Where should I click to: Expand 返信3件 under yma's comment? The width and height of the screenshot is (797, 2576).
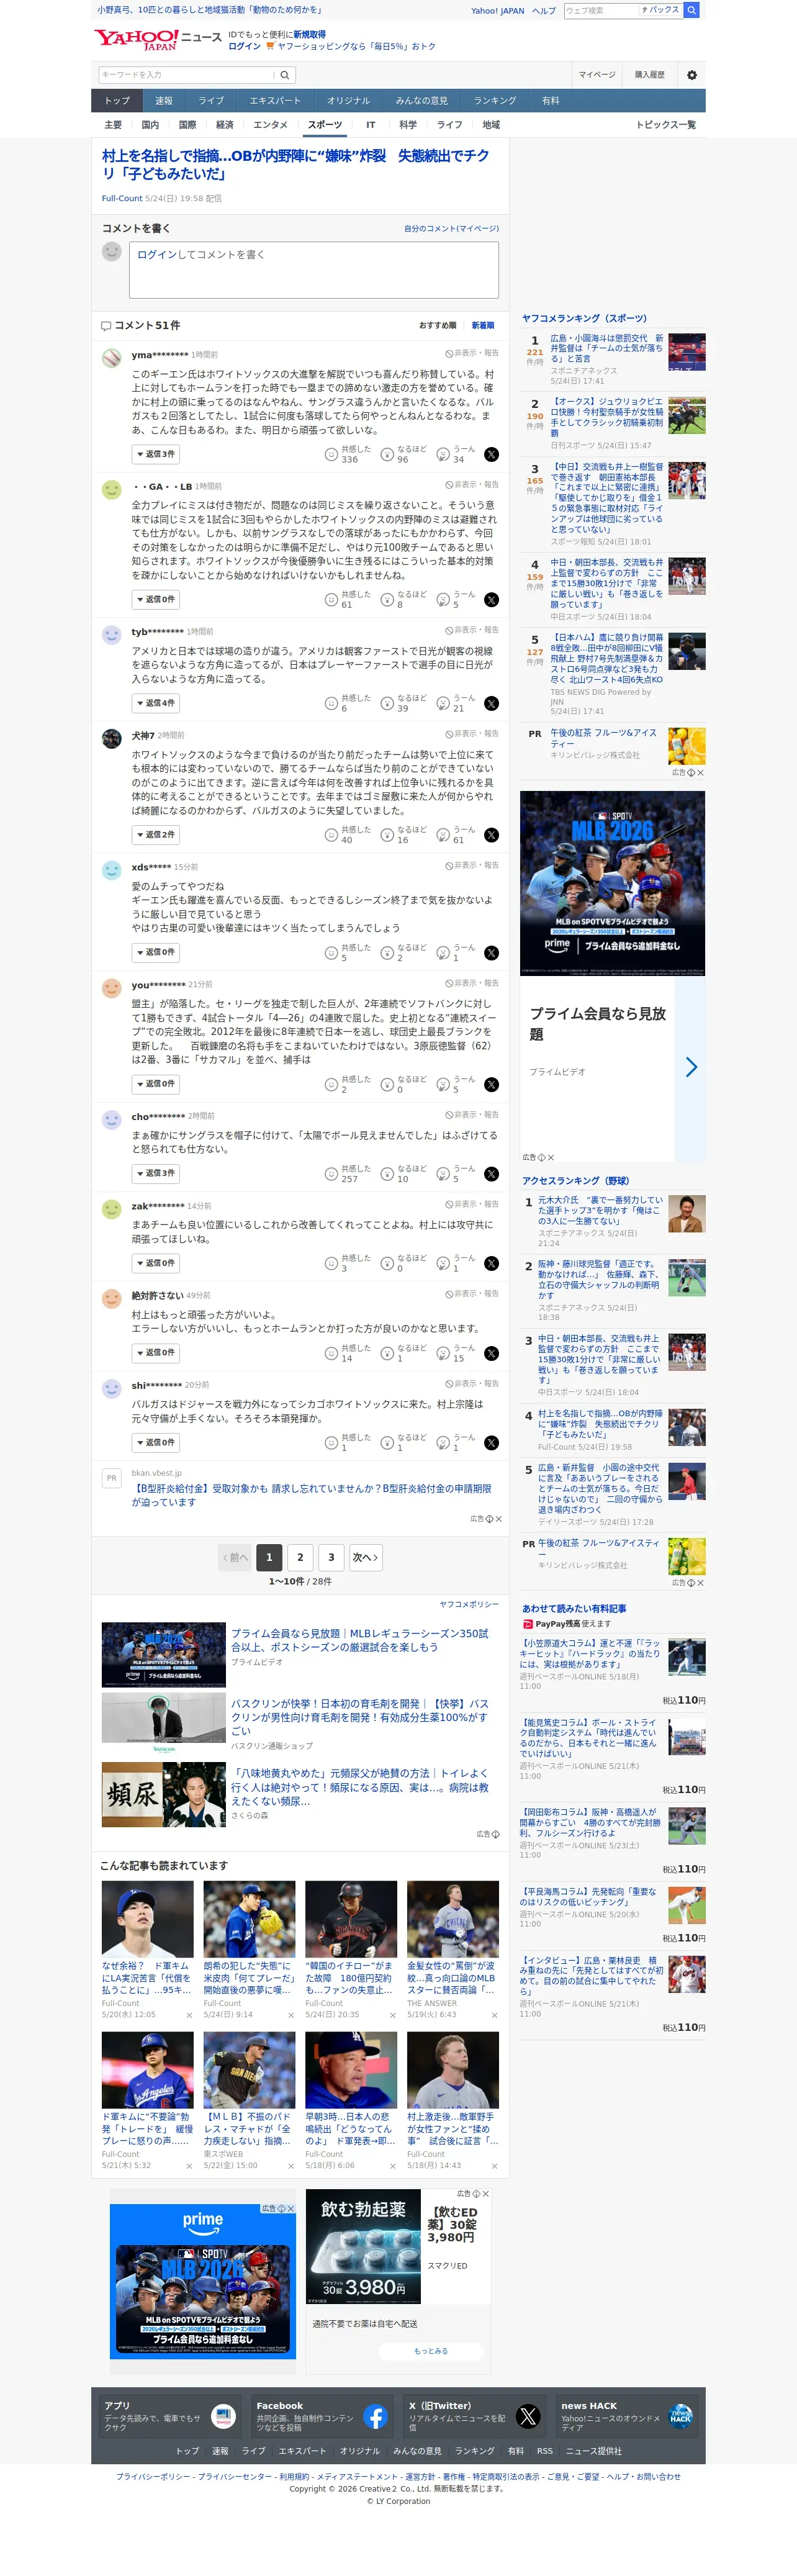(x=156, y=455)
